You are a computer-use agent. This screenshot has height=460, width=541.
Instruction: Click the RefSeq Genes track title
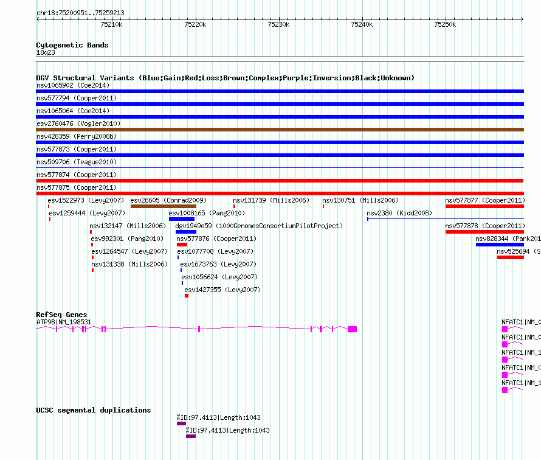(61, 314)
